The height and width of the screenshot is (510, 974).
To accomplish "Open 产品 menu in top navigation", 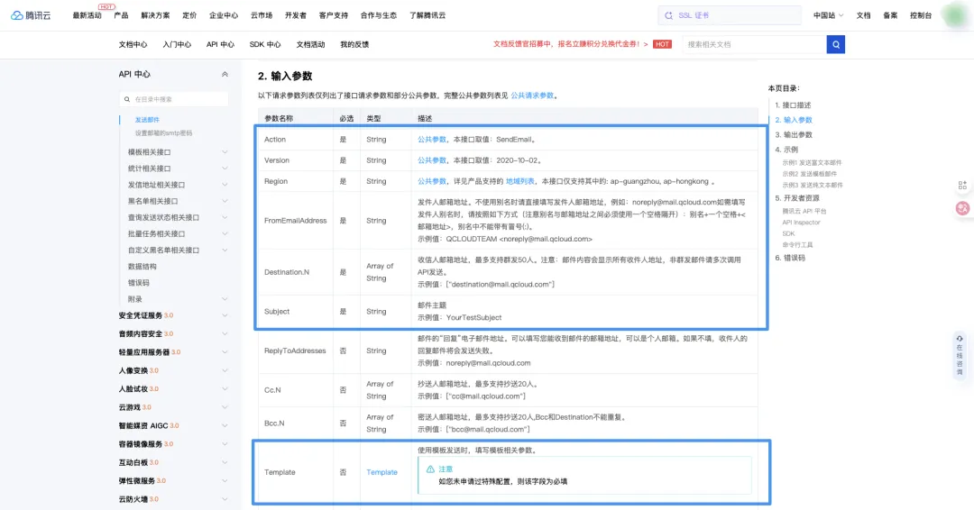I will pos(121,15).
